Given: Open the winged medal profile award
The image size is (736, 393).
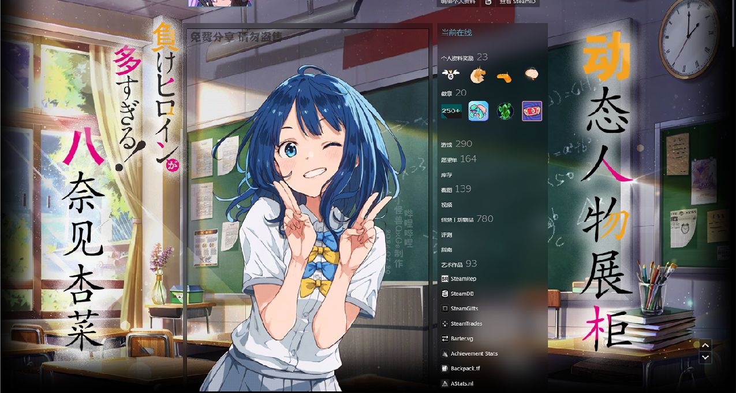Looking at the screenshot, I should click(450, 75).
